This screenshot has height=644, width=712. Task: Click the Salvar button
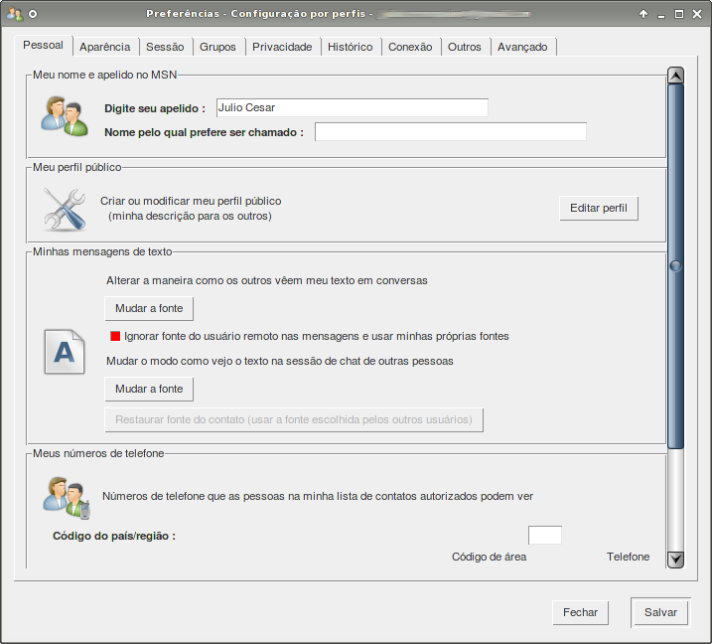[660, 612]
